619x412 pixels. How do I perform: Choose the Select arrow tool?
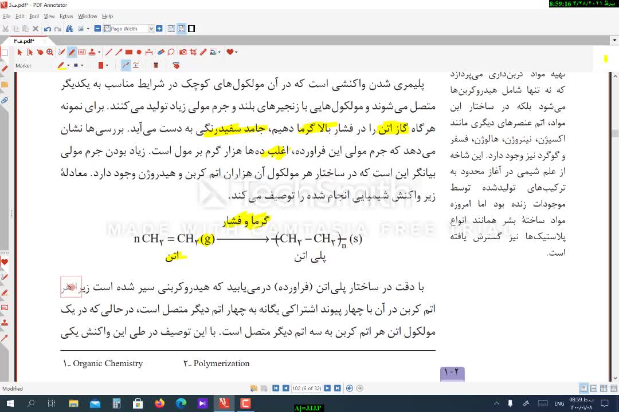click(x=19, y=52)
